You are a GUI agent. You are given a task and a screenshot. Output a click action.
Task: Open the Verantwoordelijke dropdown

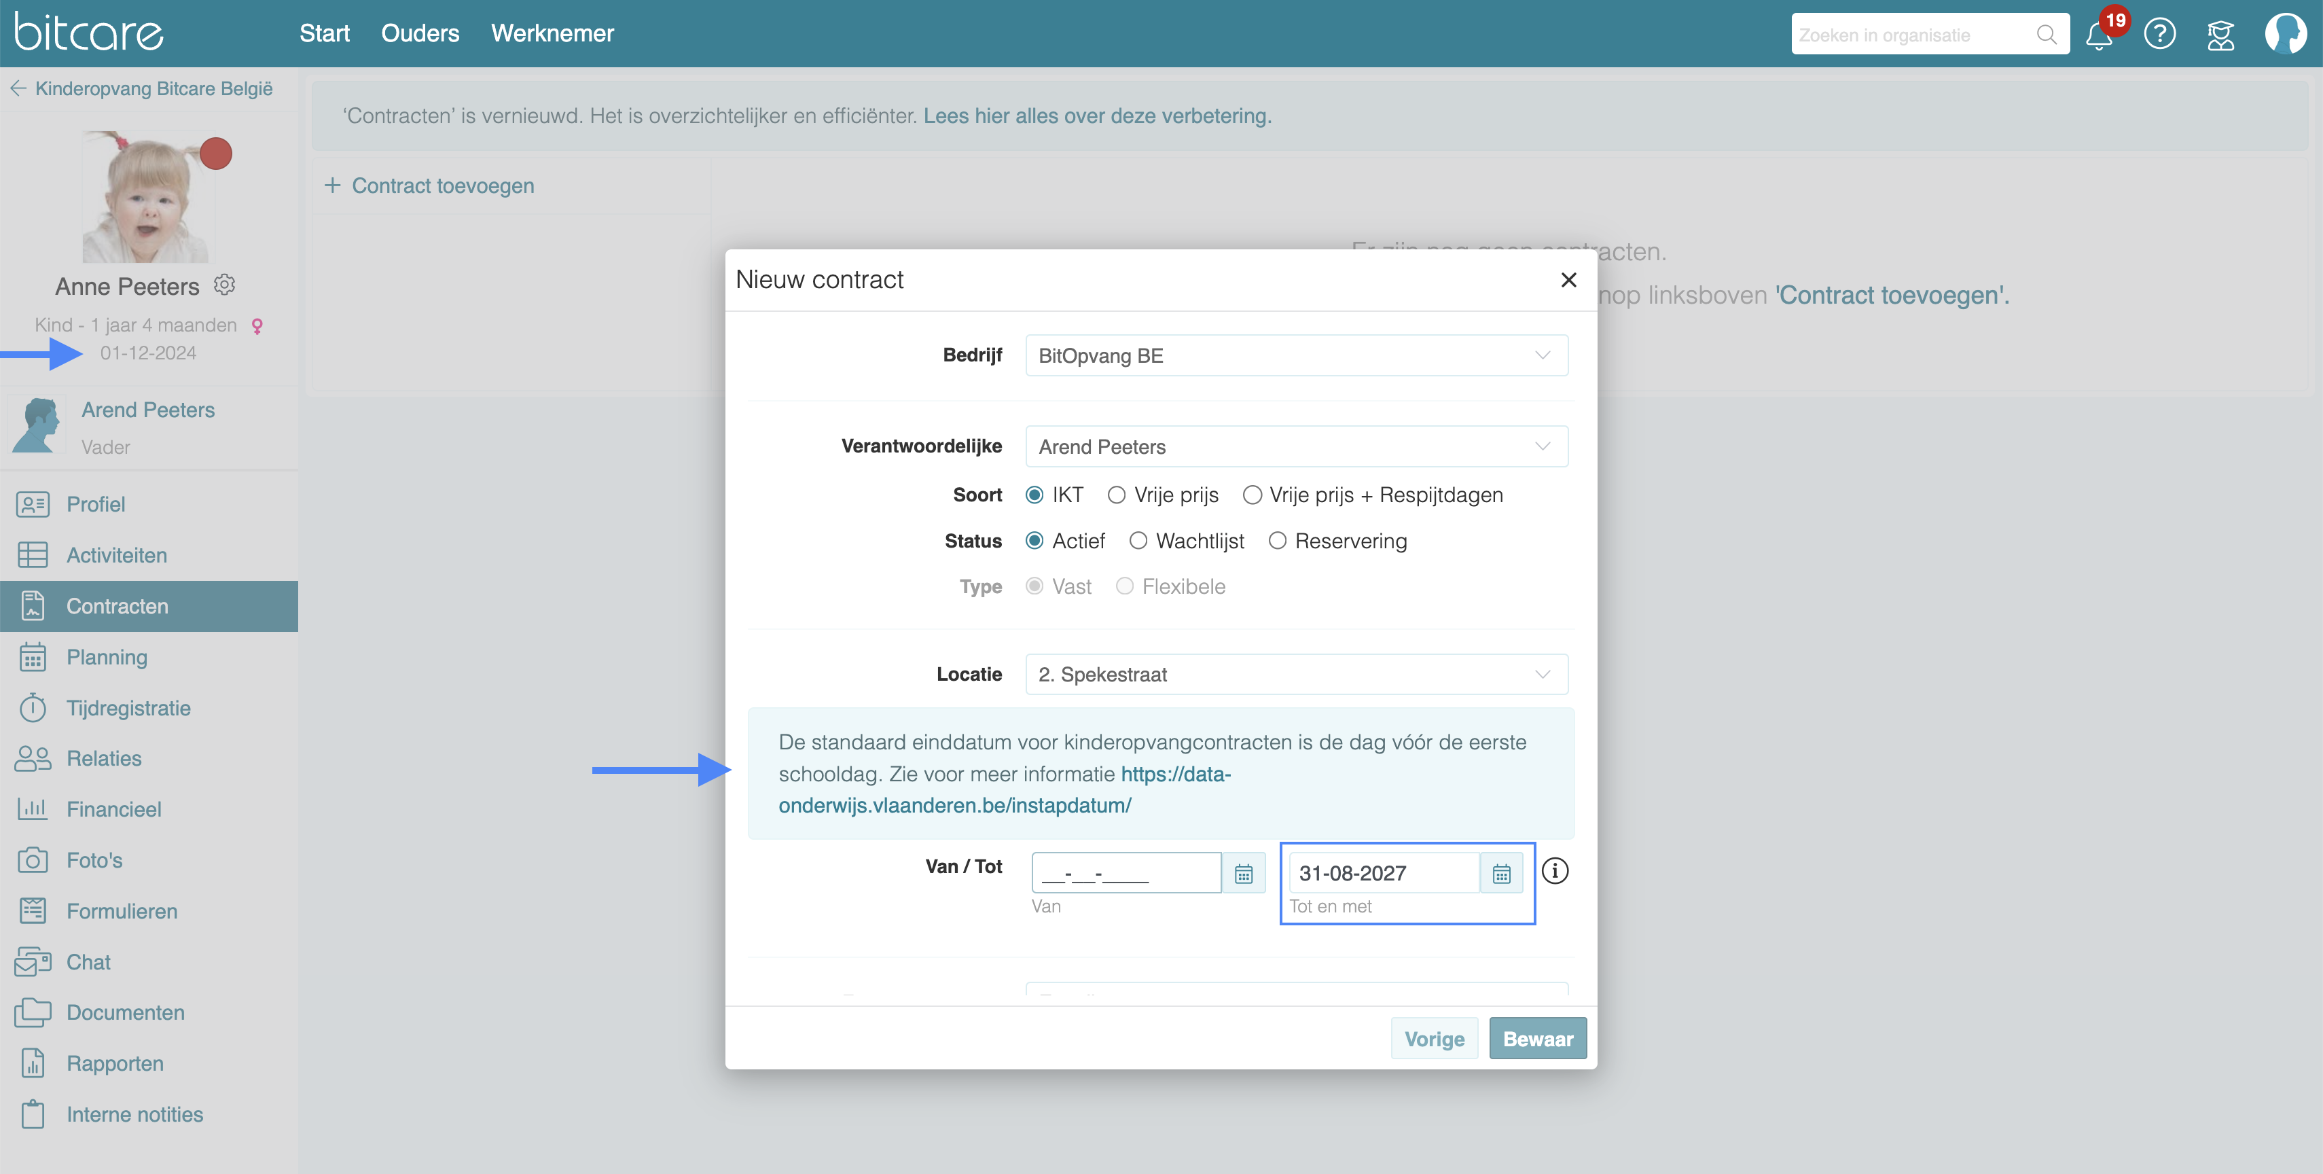(1296, 446)
